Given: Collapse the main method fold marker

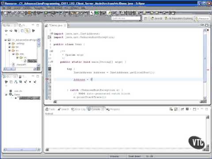Looking at the screenshot, I should tap(52, 62).
